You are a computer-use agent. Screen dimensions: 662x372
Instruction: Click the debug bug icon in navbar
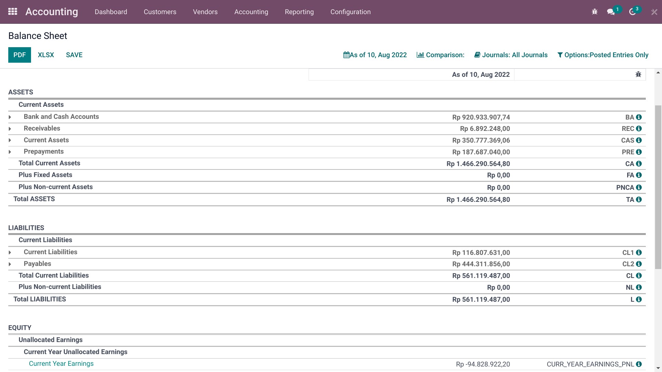pyautogui.click(x=594, y=12)
